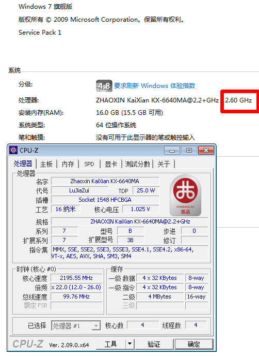Image resolution: width=259 pixels, height=357 pixels.
Task: Click the empty 三级 cache field
Action: [160, 306]
